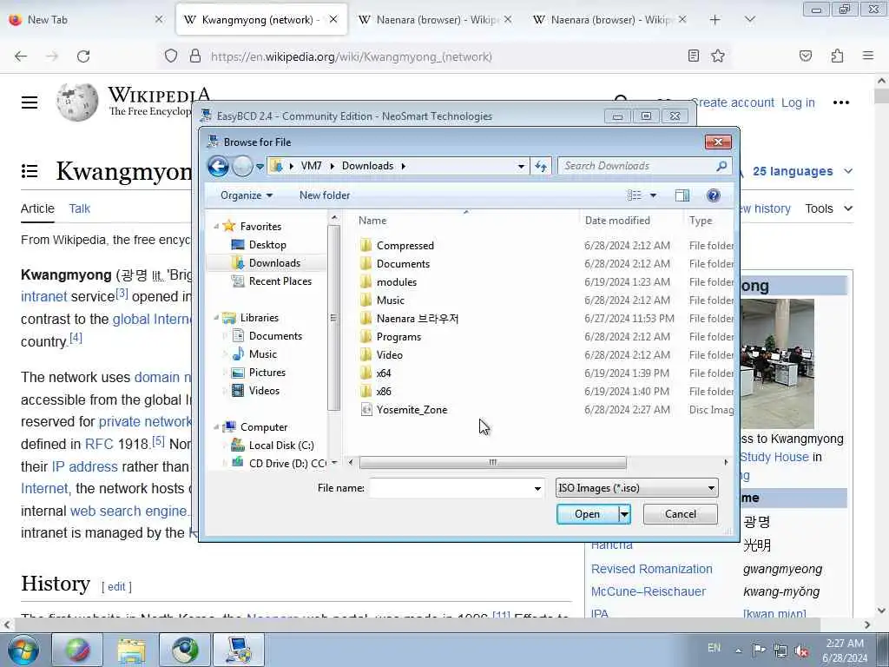Cancel the Browse for File dialog
Screen dimensions: 889x667
[681, 514]
